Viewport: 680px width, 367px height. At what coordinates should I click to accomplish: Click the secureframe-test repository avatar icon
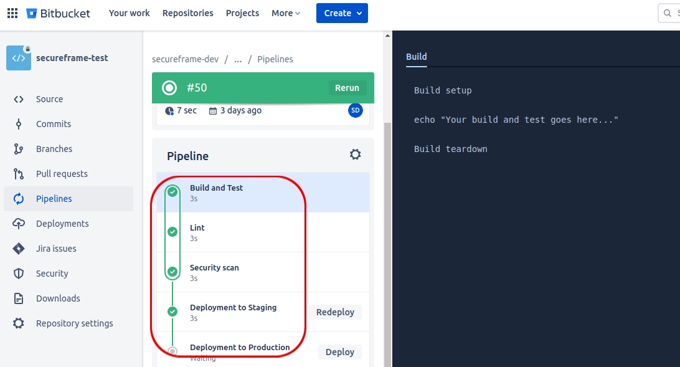19,58
